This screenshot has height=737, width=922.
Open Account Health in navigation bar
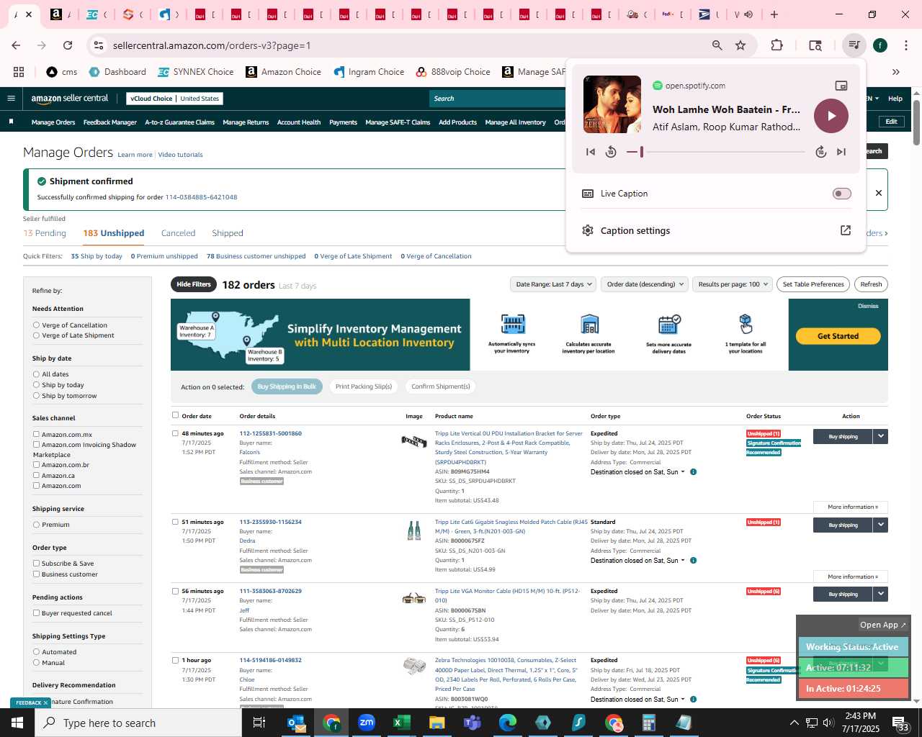click(299, 122)
